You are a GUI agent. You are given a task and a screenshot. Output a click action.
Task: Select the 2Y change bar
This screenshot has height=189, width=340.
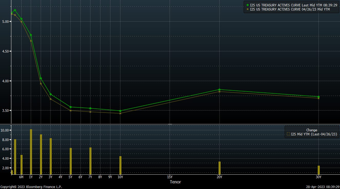[41, 154]
